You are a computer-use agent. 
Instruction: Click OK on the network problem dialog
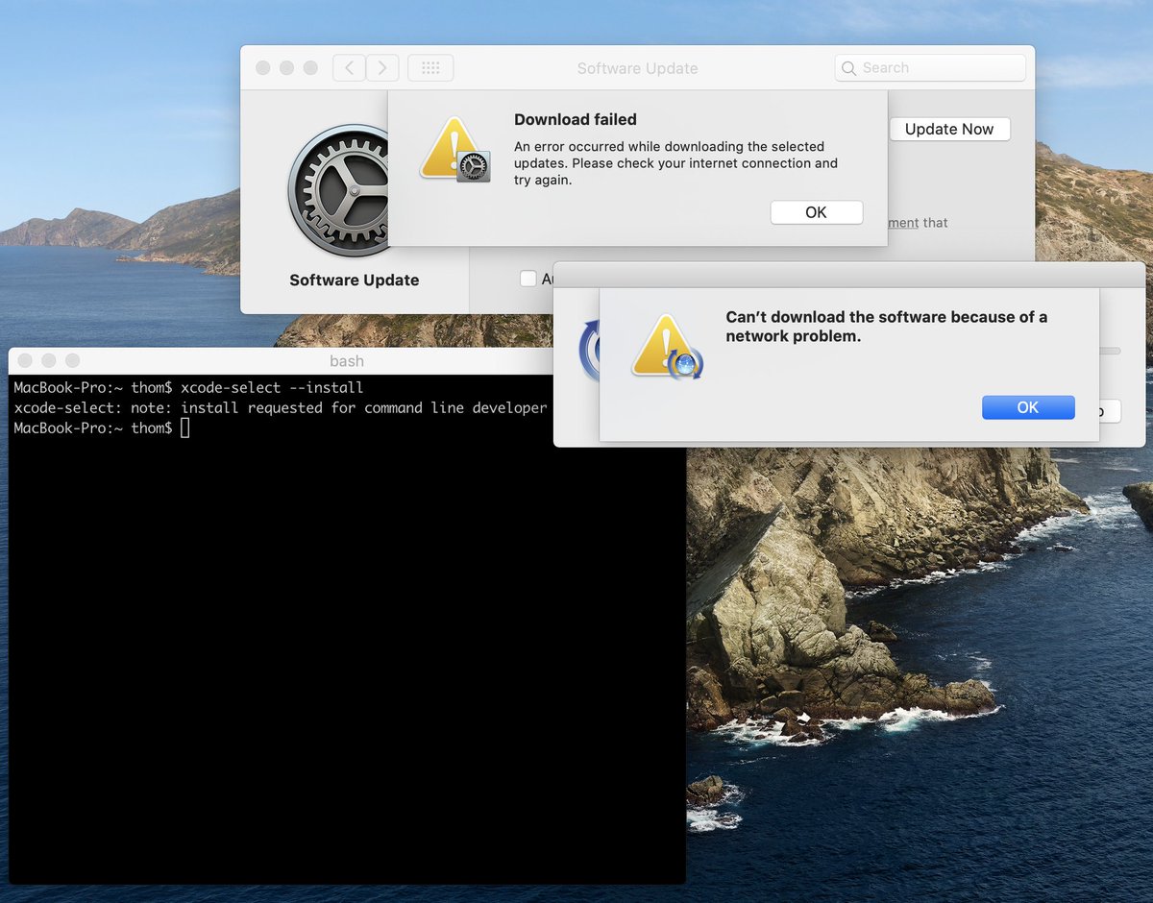(1028, 407)
